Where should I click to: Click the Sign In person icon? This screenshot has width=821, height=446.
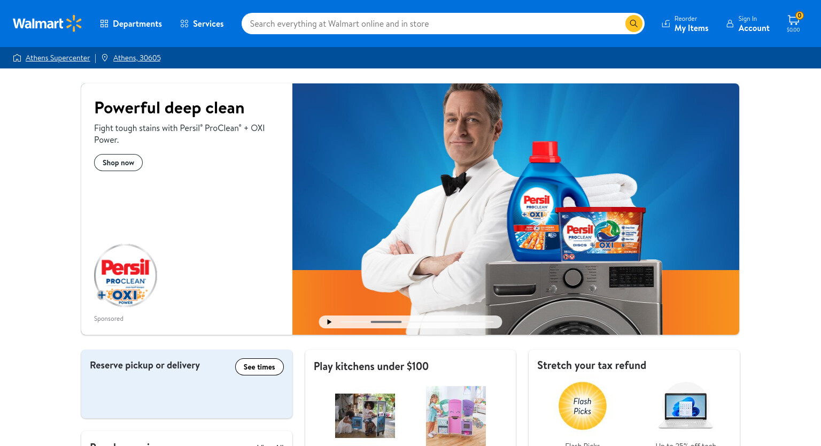730,24
